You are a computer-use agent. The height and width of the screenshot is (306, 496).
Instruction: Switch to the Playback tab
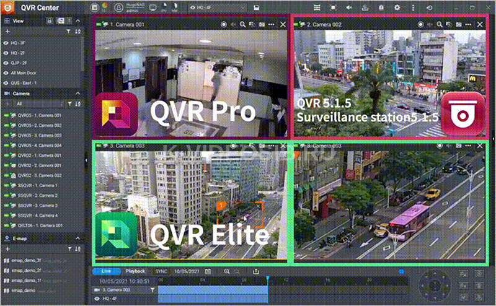click(x=135, y=271)
